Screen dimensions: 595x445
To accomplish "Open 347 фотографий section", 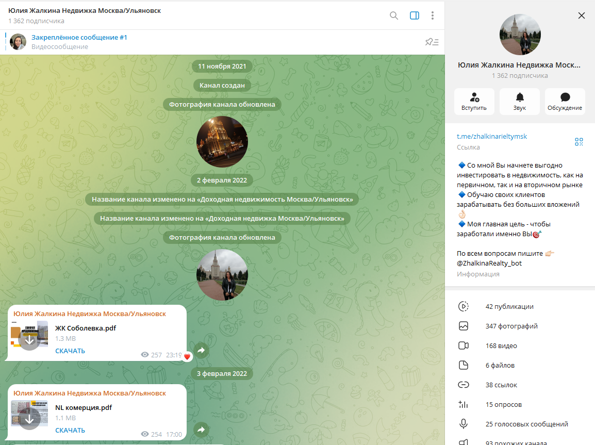I will 520,326.
